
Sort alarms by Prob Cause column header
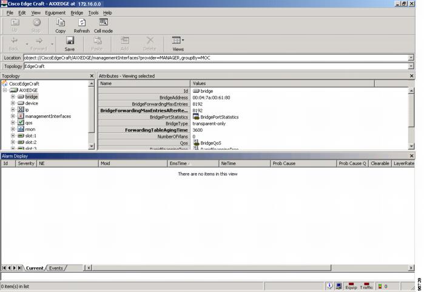tap(303, 163)
